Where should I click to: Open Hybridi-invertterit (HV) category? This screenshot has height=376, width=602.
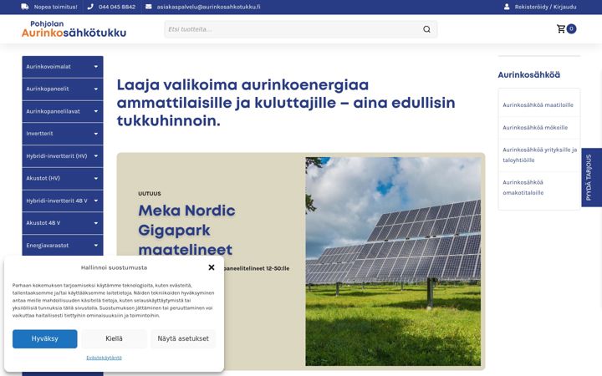point(57,155)
